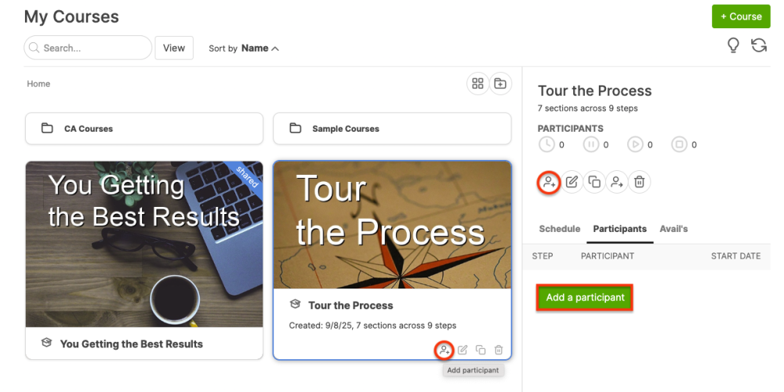Click the refresh courses icon

coord(759,45)
